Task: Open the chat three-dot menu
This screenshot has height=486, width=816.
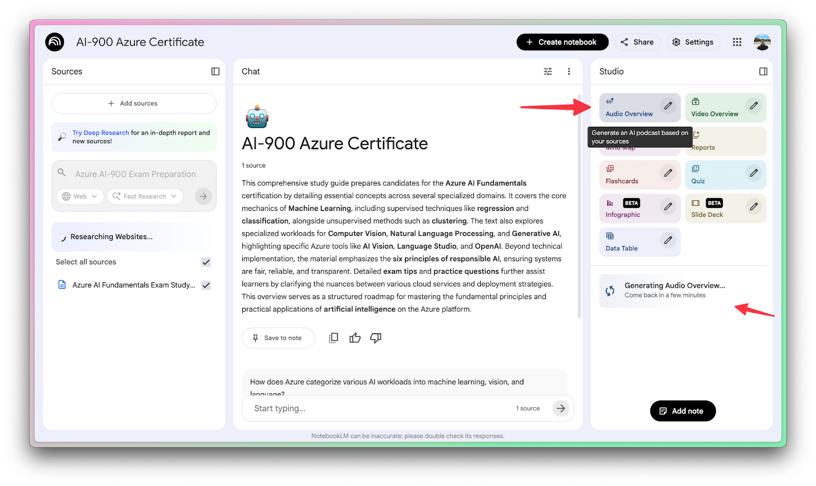Action: click(569, 71)
